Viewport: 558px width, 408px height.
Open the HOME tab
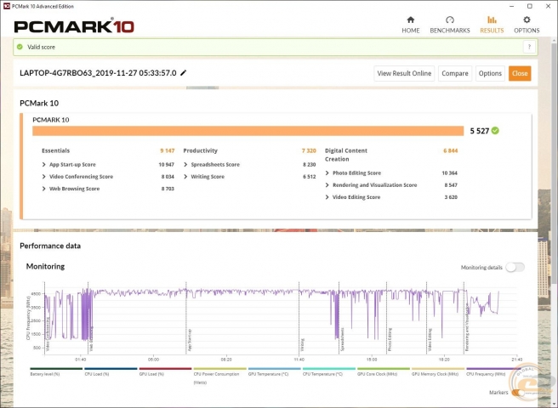coord(410,25)
